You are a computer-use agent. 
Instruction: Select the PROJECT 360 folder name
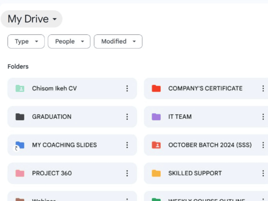52,173
